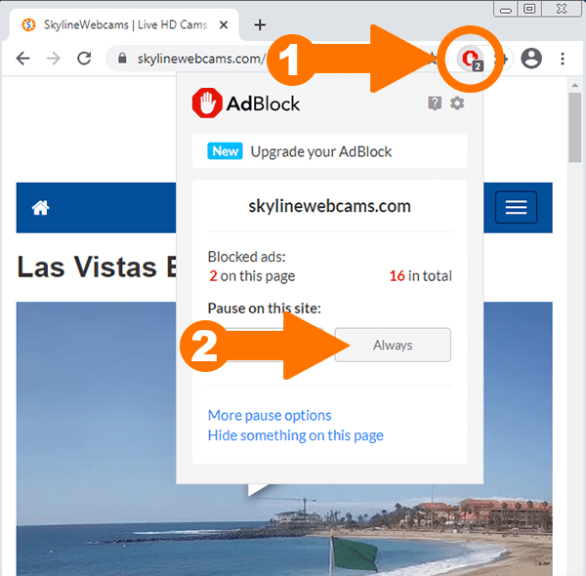
Task: Open the Chrome profile avatar
Action: [531, 59]
